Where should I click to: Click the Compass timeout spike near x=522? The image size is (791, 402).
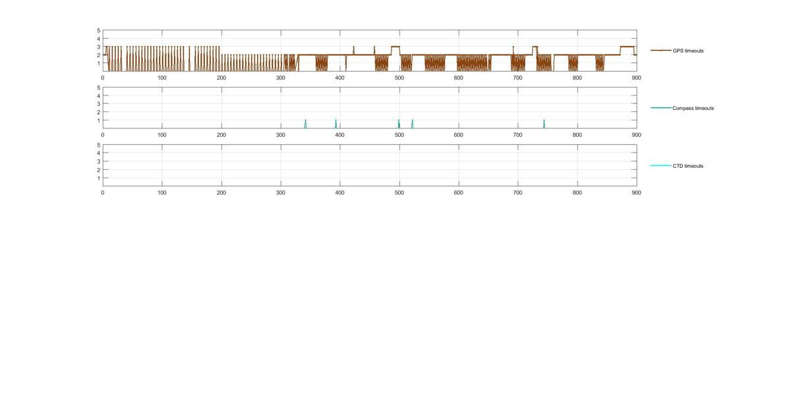click(x=412, y=124)
